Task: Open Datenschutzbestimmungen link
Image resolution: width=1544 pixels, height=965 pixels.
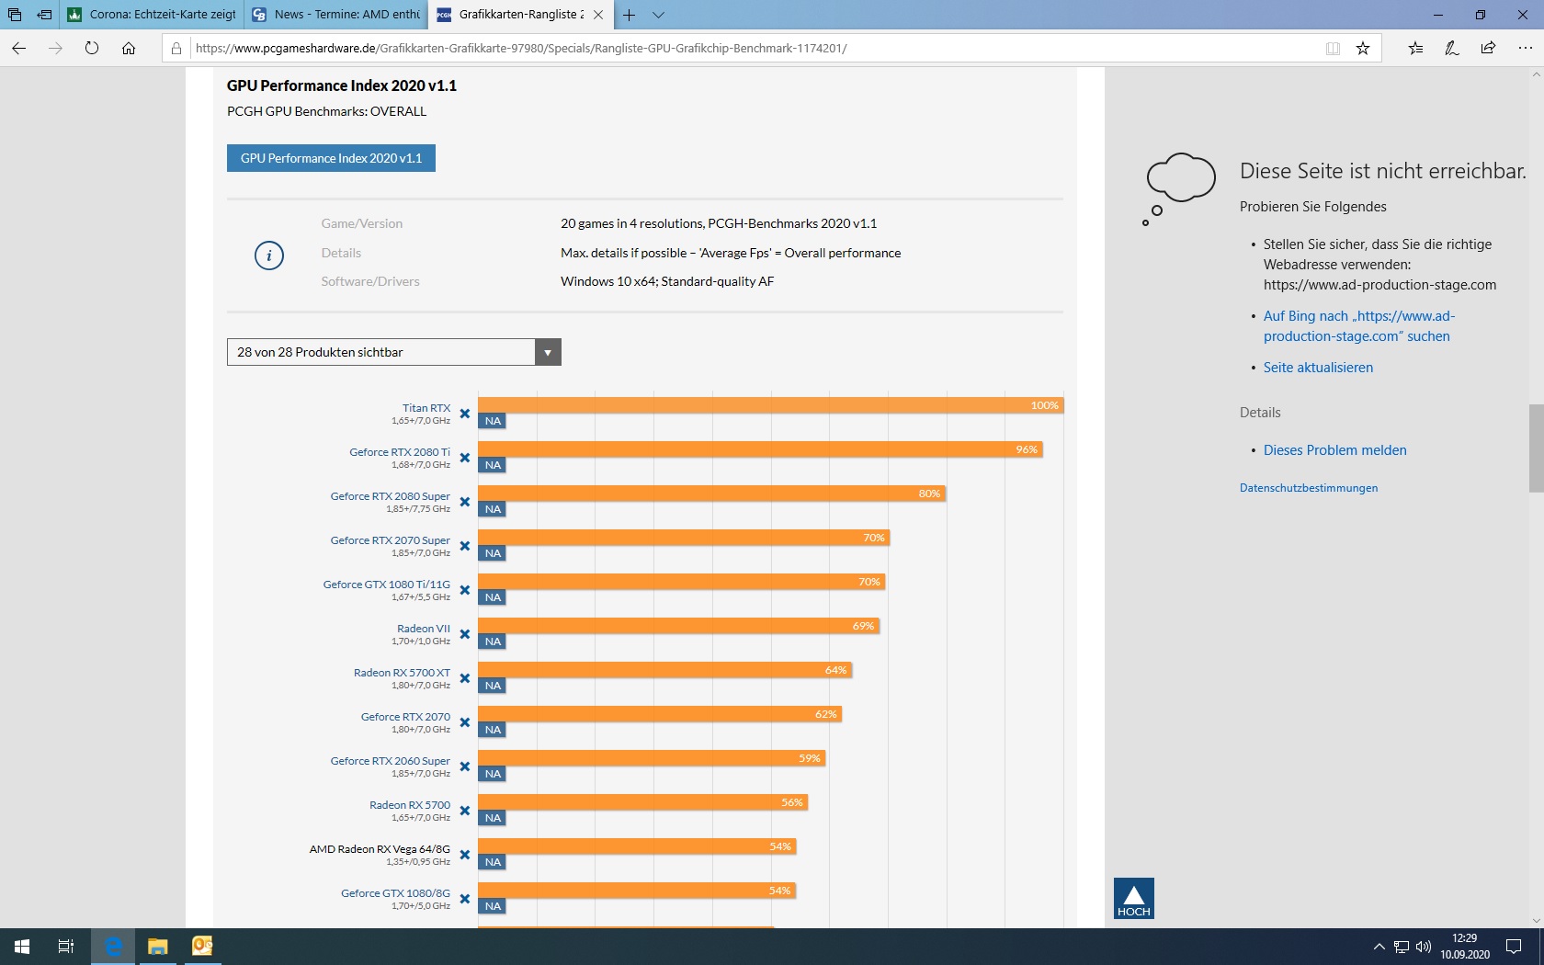Action: [1309, 488]
